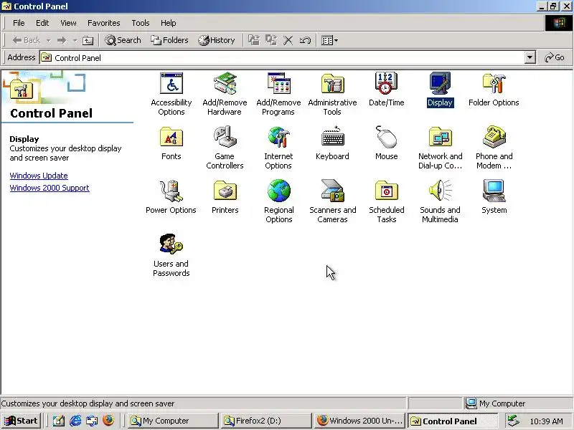Open the Printers folder
This screenshot has height=430, width=574.
click(x=225, y=197)
